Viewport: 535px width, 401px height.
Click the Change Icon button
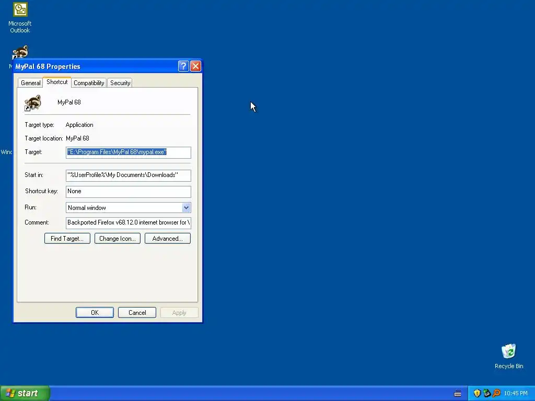(118, 238)
